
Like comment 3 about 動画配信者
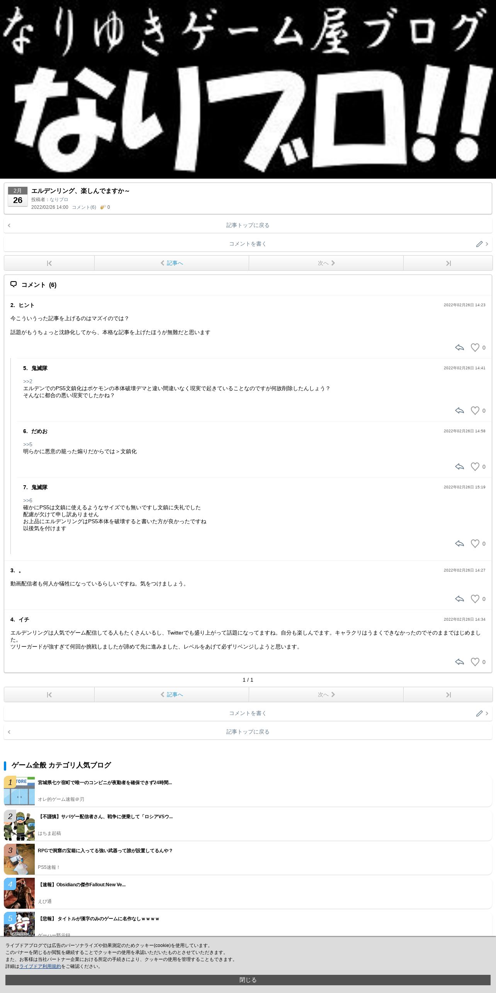pos(475,599)
